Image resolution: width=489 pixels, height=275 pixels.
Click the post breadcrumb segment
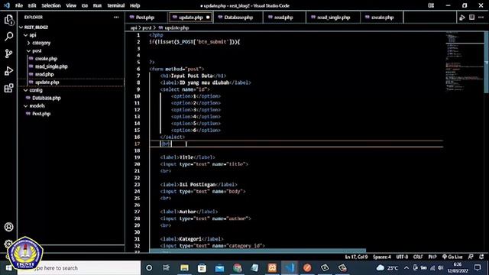tap(147, 27)
